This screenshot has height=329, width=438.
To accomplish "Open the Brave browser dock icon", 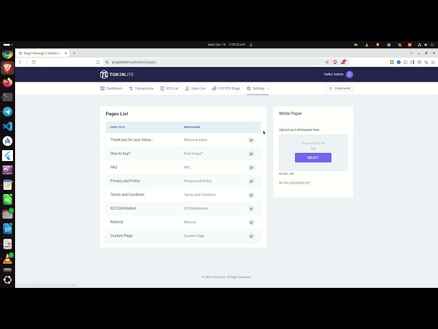I will click(8, 68).
